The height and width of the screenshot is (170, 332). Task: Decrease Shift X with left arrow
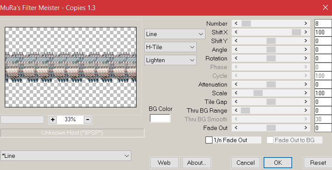(x=236, y=32)
